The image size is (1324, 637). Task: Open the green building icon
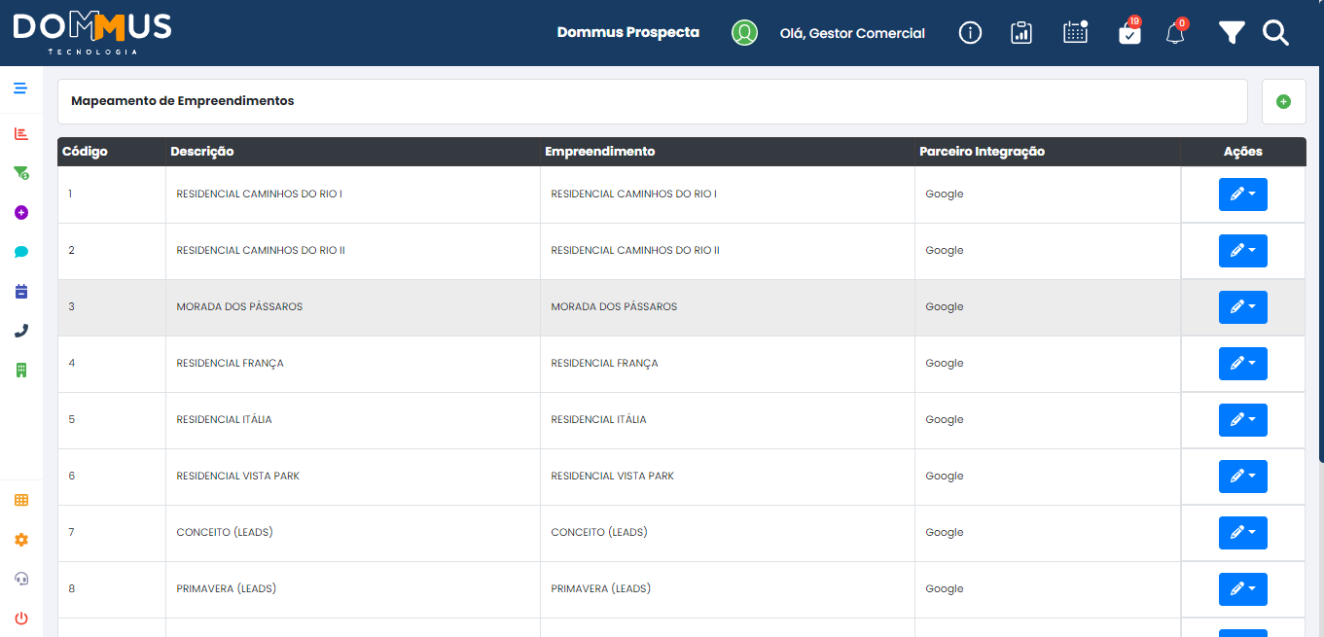tap(21, 370)
